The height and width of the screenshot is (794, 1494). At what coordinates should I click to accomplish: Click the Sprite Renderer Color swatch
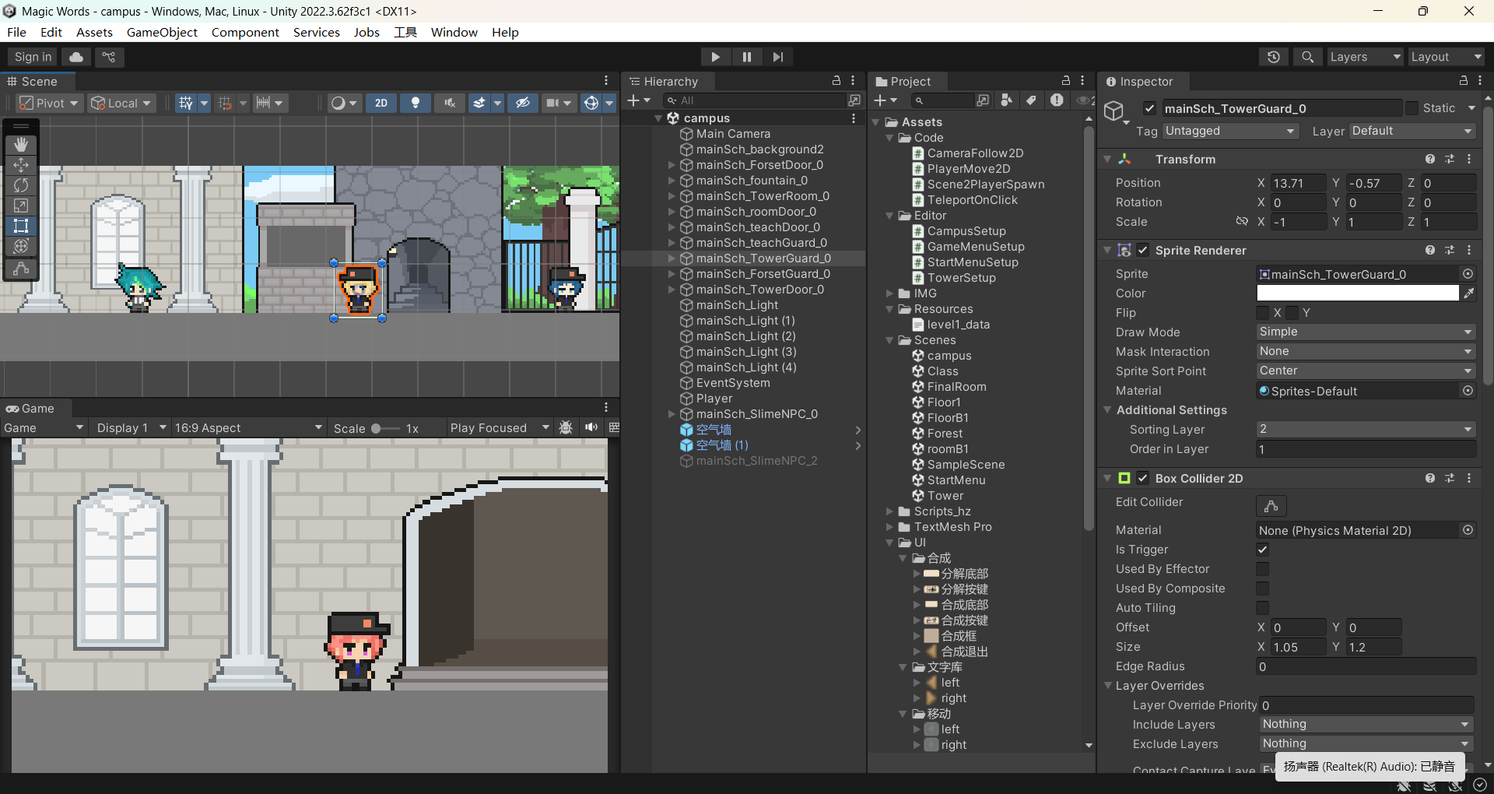(x=1358, y=293)
